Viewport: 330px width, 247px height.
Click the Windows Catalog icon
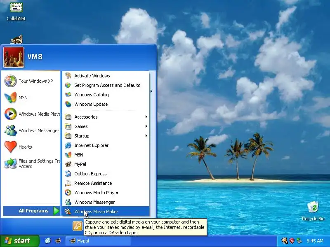68,95
